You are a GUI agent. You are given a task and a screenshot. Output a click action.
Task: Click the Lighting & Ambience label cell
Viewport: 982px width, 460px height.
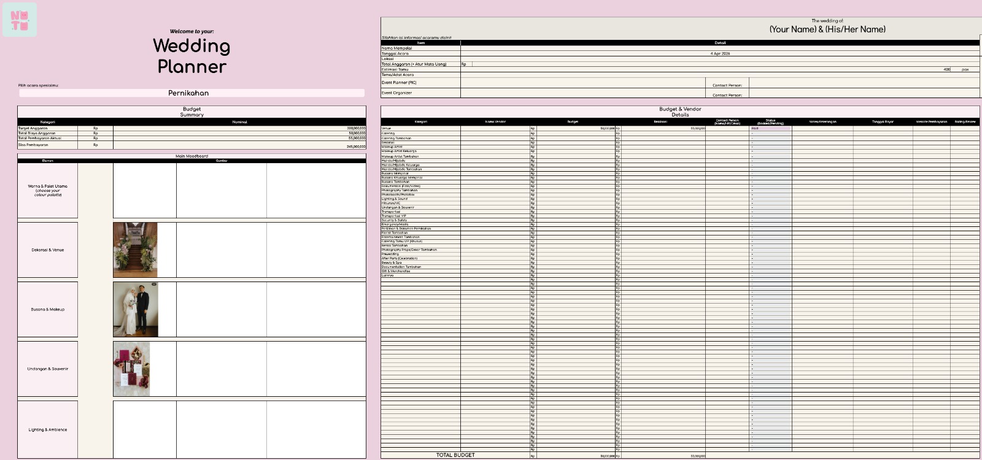point(48,429)
